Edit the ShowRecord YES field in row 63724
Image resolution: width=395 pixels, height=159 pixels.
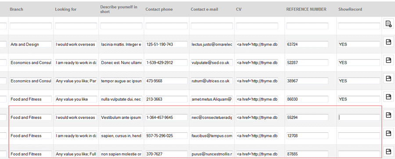[359, 44]
